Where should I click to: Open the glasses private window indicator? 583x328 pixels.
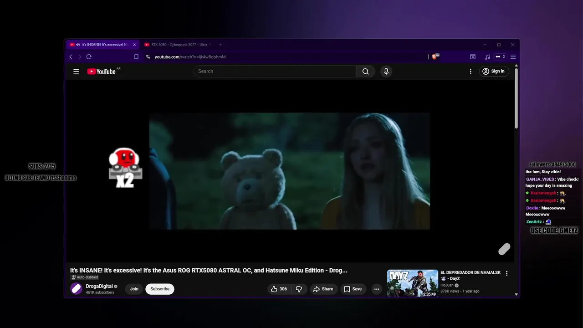coord(501,57)
